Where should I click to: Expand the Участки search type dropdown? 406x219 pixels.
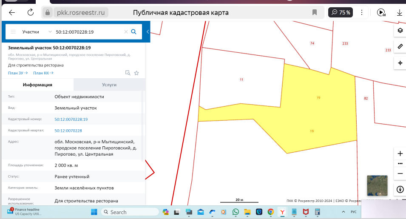click(50, 32)
